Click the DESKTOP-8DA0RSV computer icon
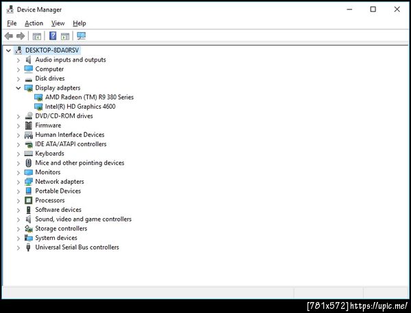411x313 pixels. pos(18,50)
